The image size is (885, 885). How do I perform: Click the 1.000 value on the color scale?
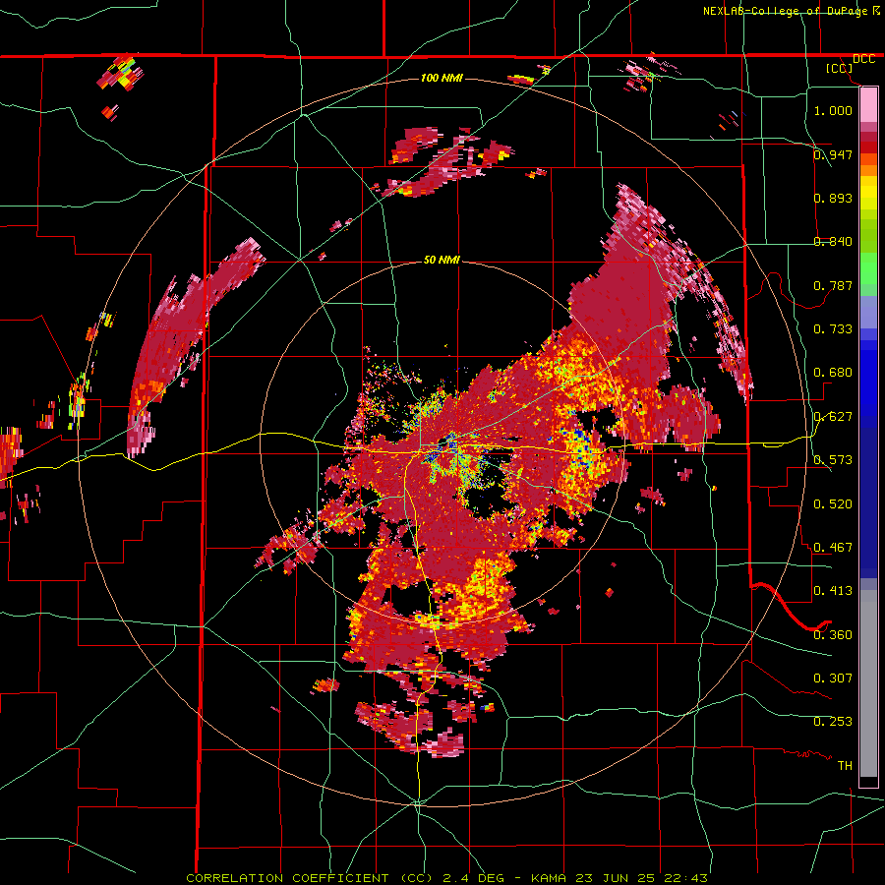[x=833, y=110]
